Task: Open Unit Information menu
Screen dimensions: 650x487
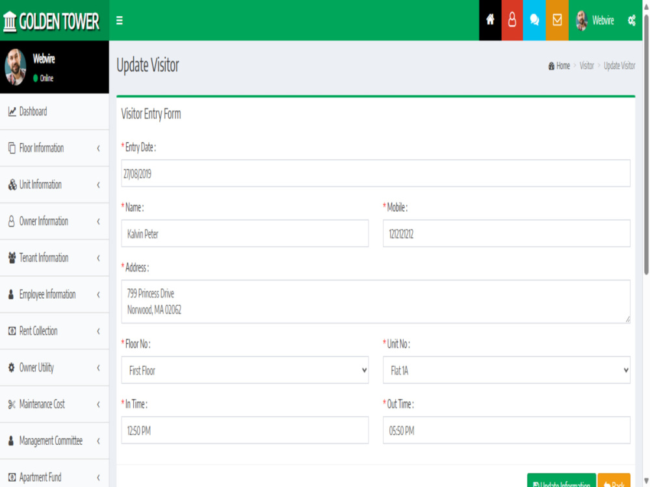Action: pyautogui.click(x=55, y=184)
